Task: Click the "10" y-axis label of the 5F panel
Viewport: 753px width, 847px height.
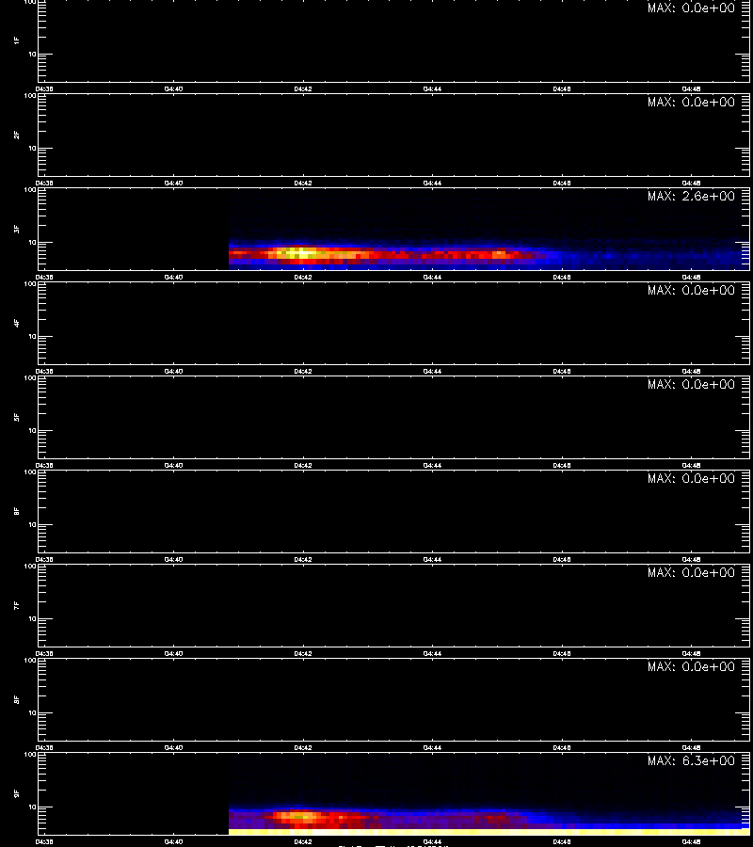Action: point(32,430)
